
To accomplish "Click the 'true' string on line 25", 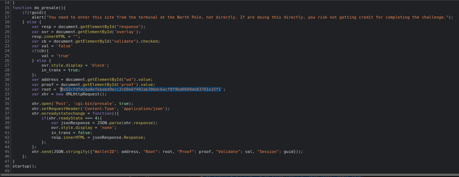I will [x=63, y=56].
